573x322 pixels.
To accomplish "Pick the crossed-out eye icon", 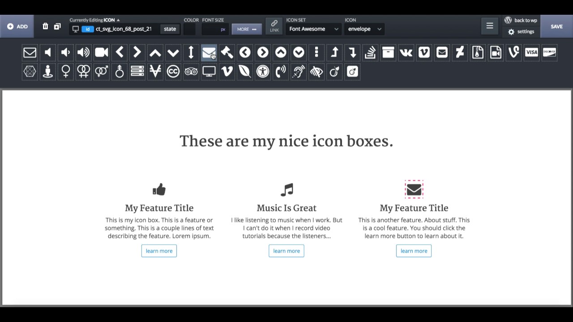I will [x=316, y=72].
